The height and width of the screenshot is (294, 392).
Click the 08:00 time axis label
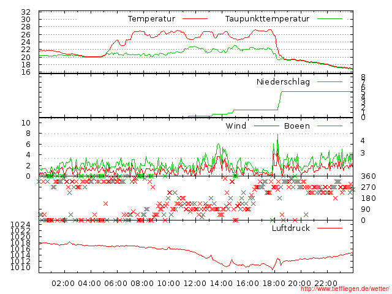coord(142,284)
